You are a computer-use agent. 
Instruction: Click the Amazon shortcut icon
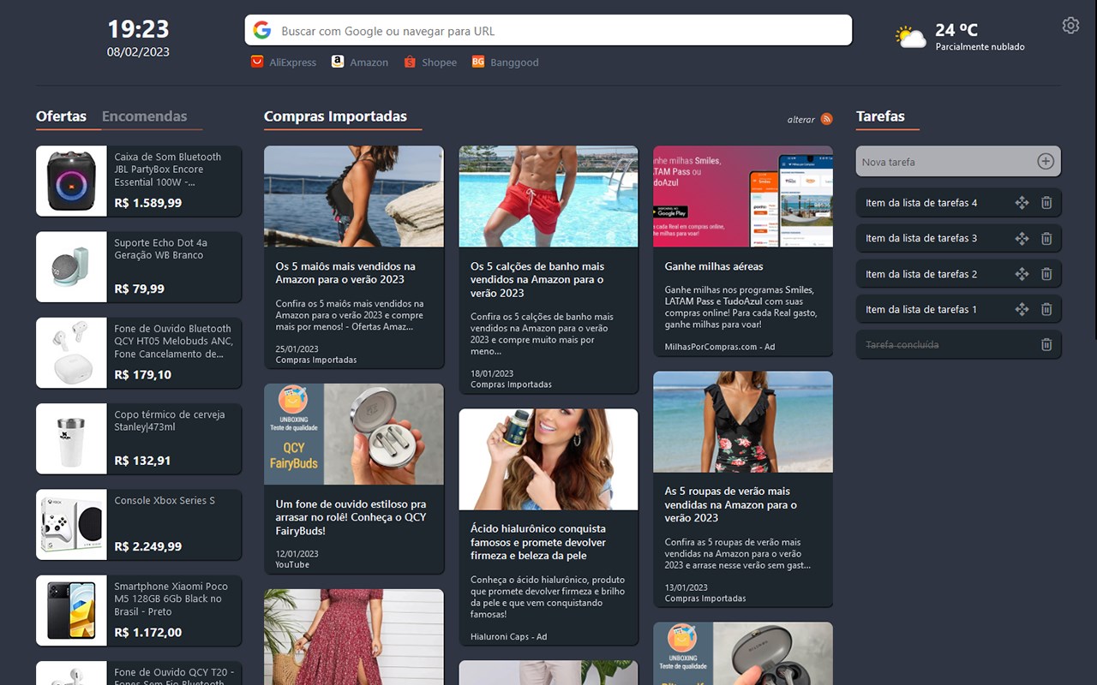click(x=338, y=62)
